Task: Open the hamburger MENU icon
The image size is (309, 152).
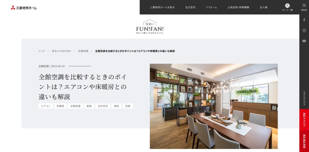Action: 304,7
